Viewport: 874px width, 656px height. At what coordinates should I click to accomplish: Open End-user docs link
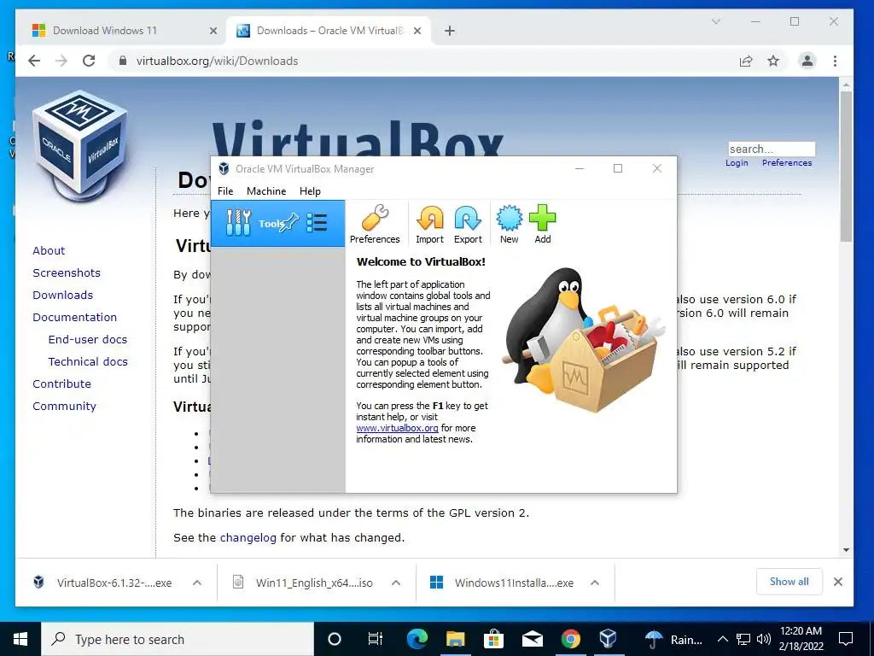pyautogui.click(x=88, y=339)
